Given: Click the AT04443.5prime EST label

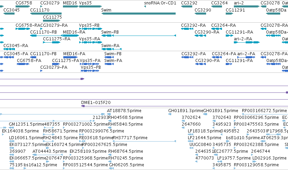Looking at the screenshot, I should click(x=50, y=151).
